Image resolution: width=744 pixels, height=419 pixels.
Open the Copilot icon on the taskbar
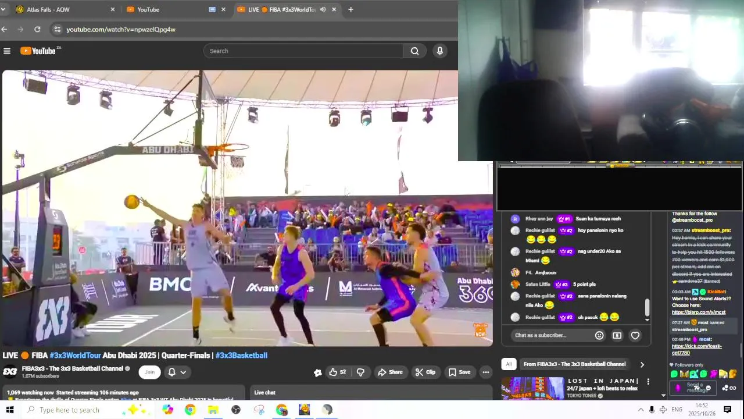(x=168, y=410)
